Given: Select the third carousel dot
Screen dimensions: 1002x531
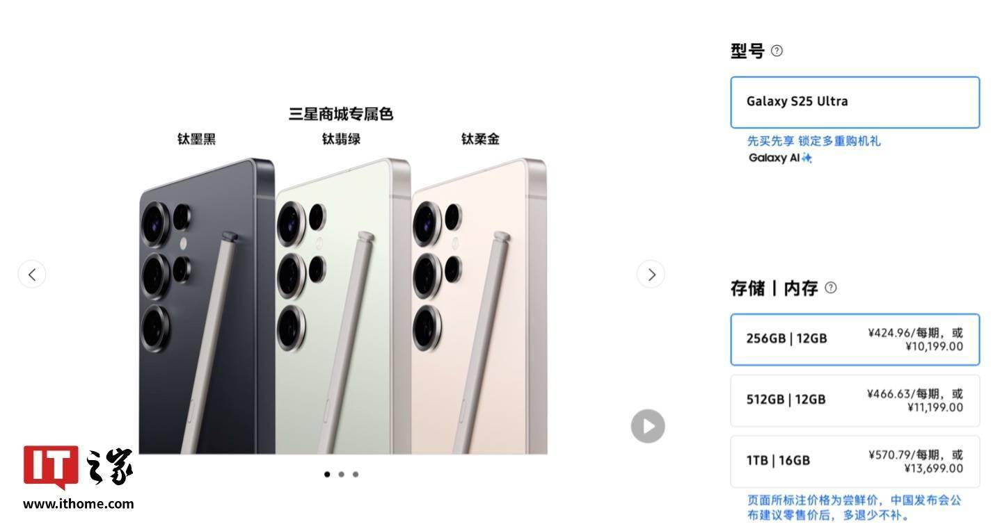Looking at the screenshot, I should tap(356, 475).
